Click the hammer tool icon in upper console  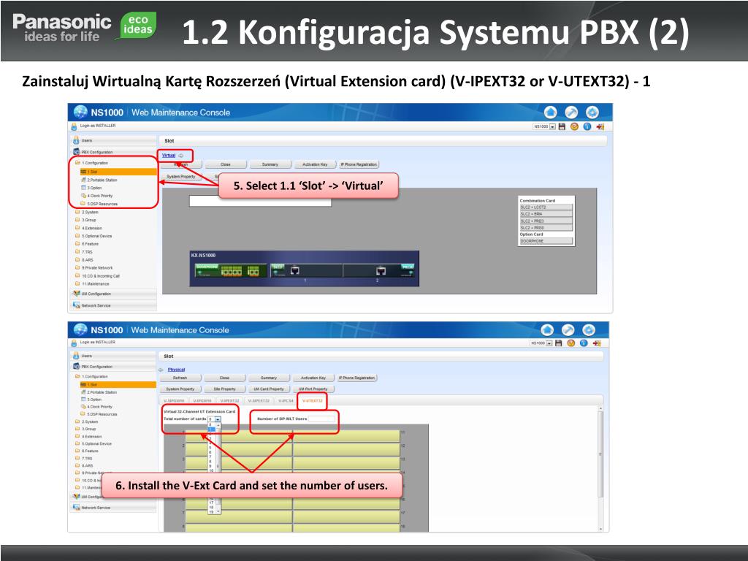[571, 112]
